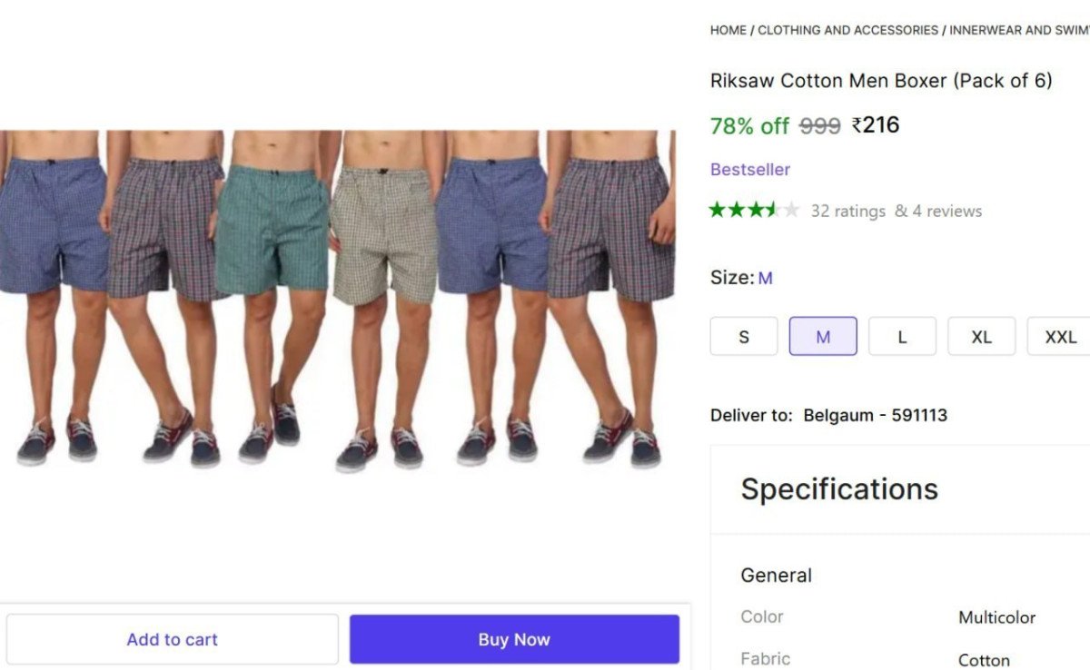Select size S
This screenshot has height=670, width=1090.
(744, 337)
